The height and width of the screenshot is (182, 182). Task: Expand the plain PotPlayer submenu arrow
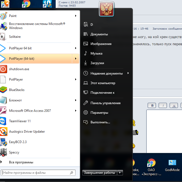click(x=76, y=79)
